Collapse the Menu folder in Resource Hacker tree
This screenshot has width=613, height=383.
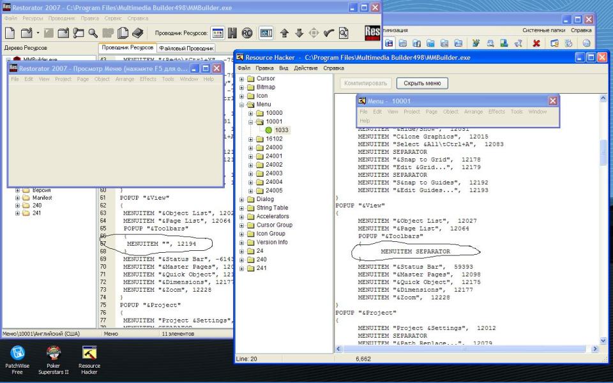(241, 104)
